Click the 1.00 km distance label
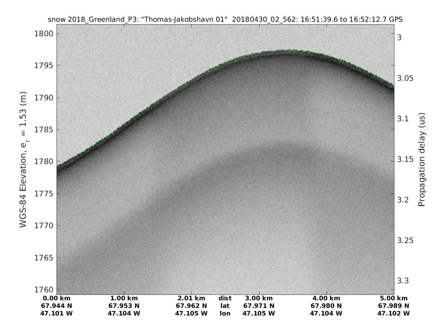The width and height of the screenshot is (435, 326). pos(124,298)
